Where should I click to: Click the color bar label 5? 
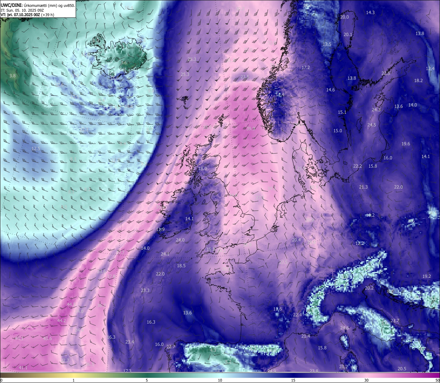(x=147, y=380)
